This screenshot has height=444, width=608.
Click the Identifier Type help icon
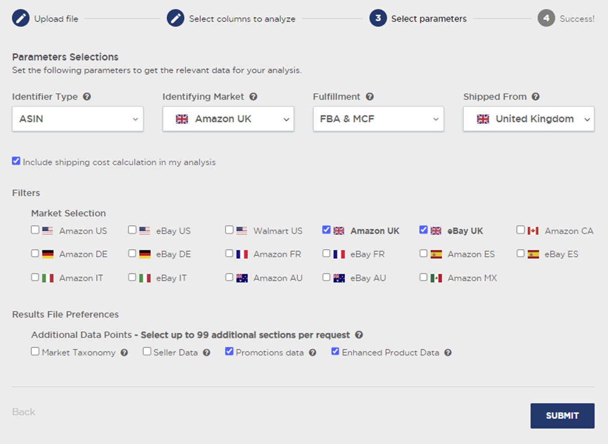coord(87,97)
